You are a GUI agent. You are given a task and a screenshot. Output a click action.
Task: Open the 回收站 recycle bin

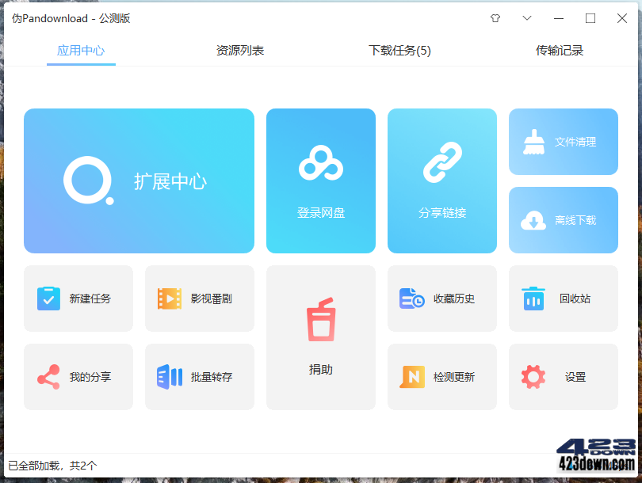563,299
